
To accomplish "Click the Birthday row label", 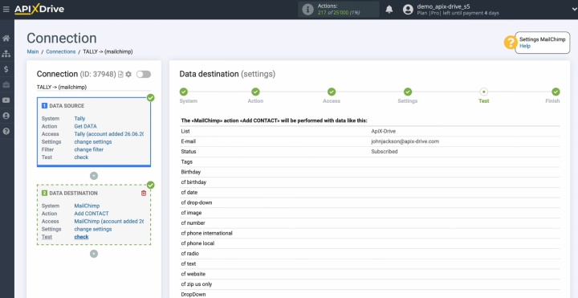I will tap(190, 172).
